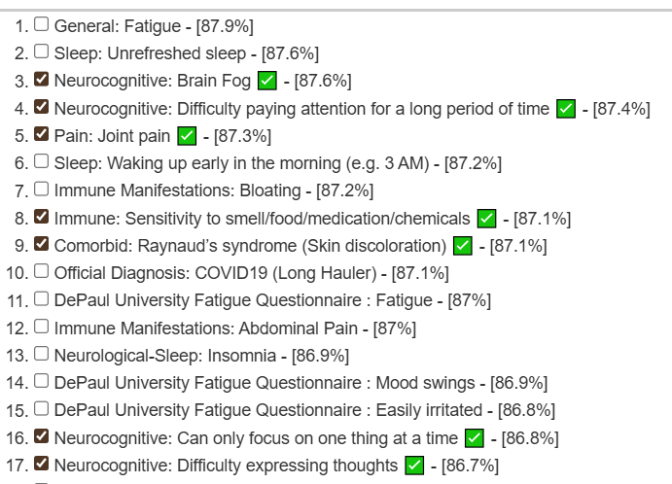
Task: Check Official Diagnosis: COVID19 Long Hauler box
Action: [x=41, y=271]
